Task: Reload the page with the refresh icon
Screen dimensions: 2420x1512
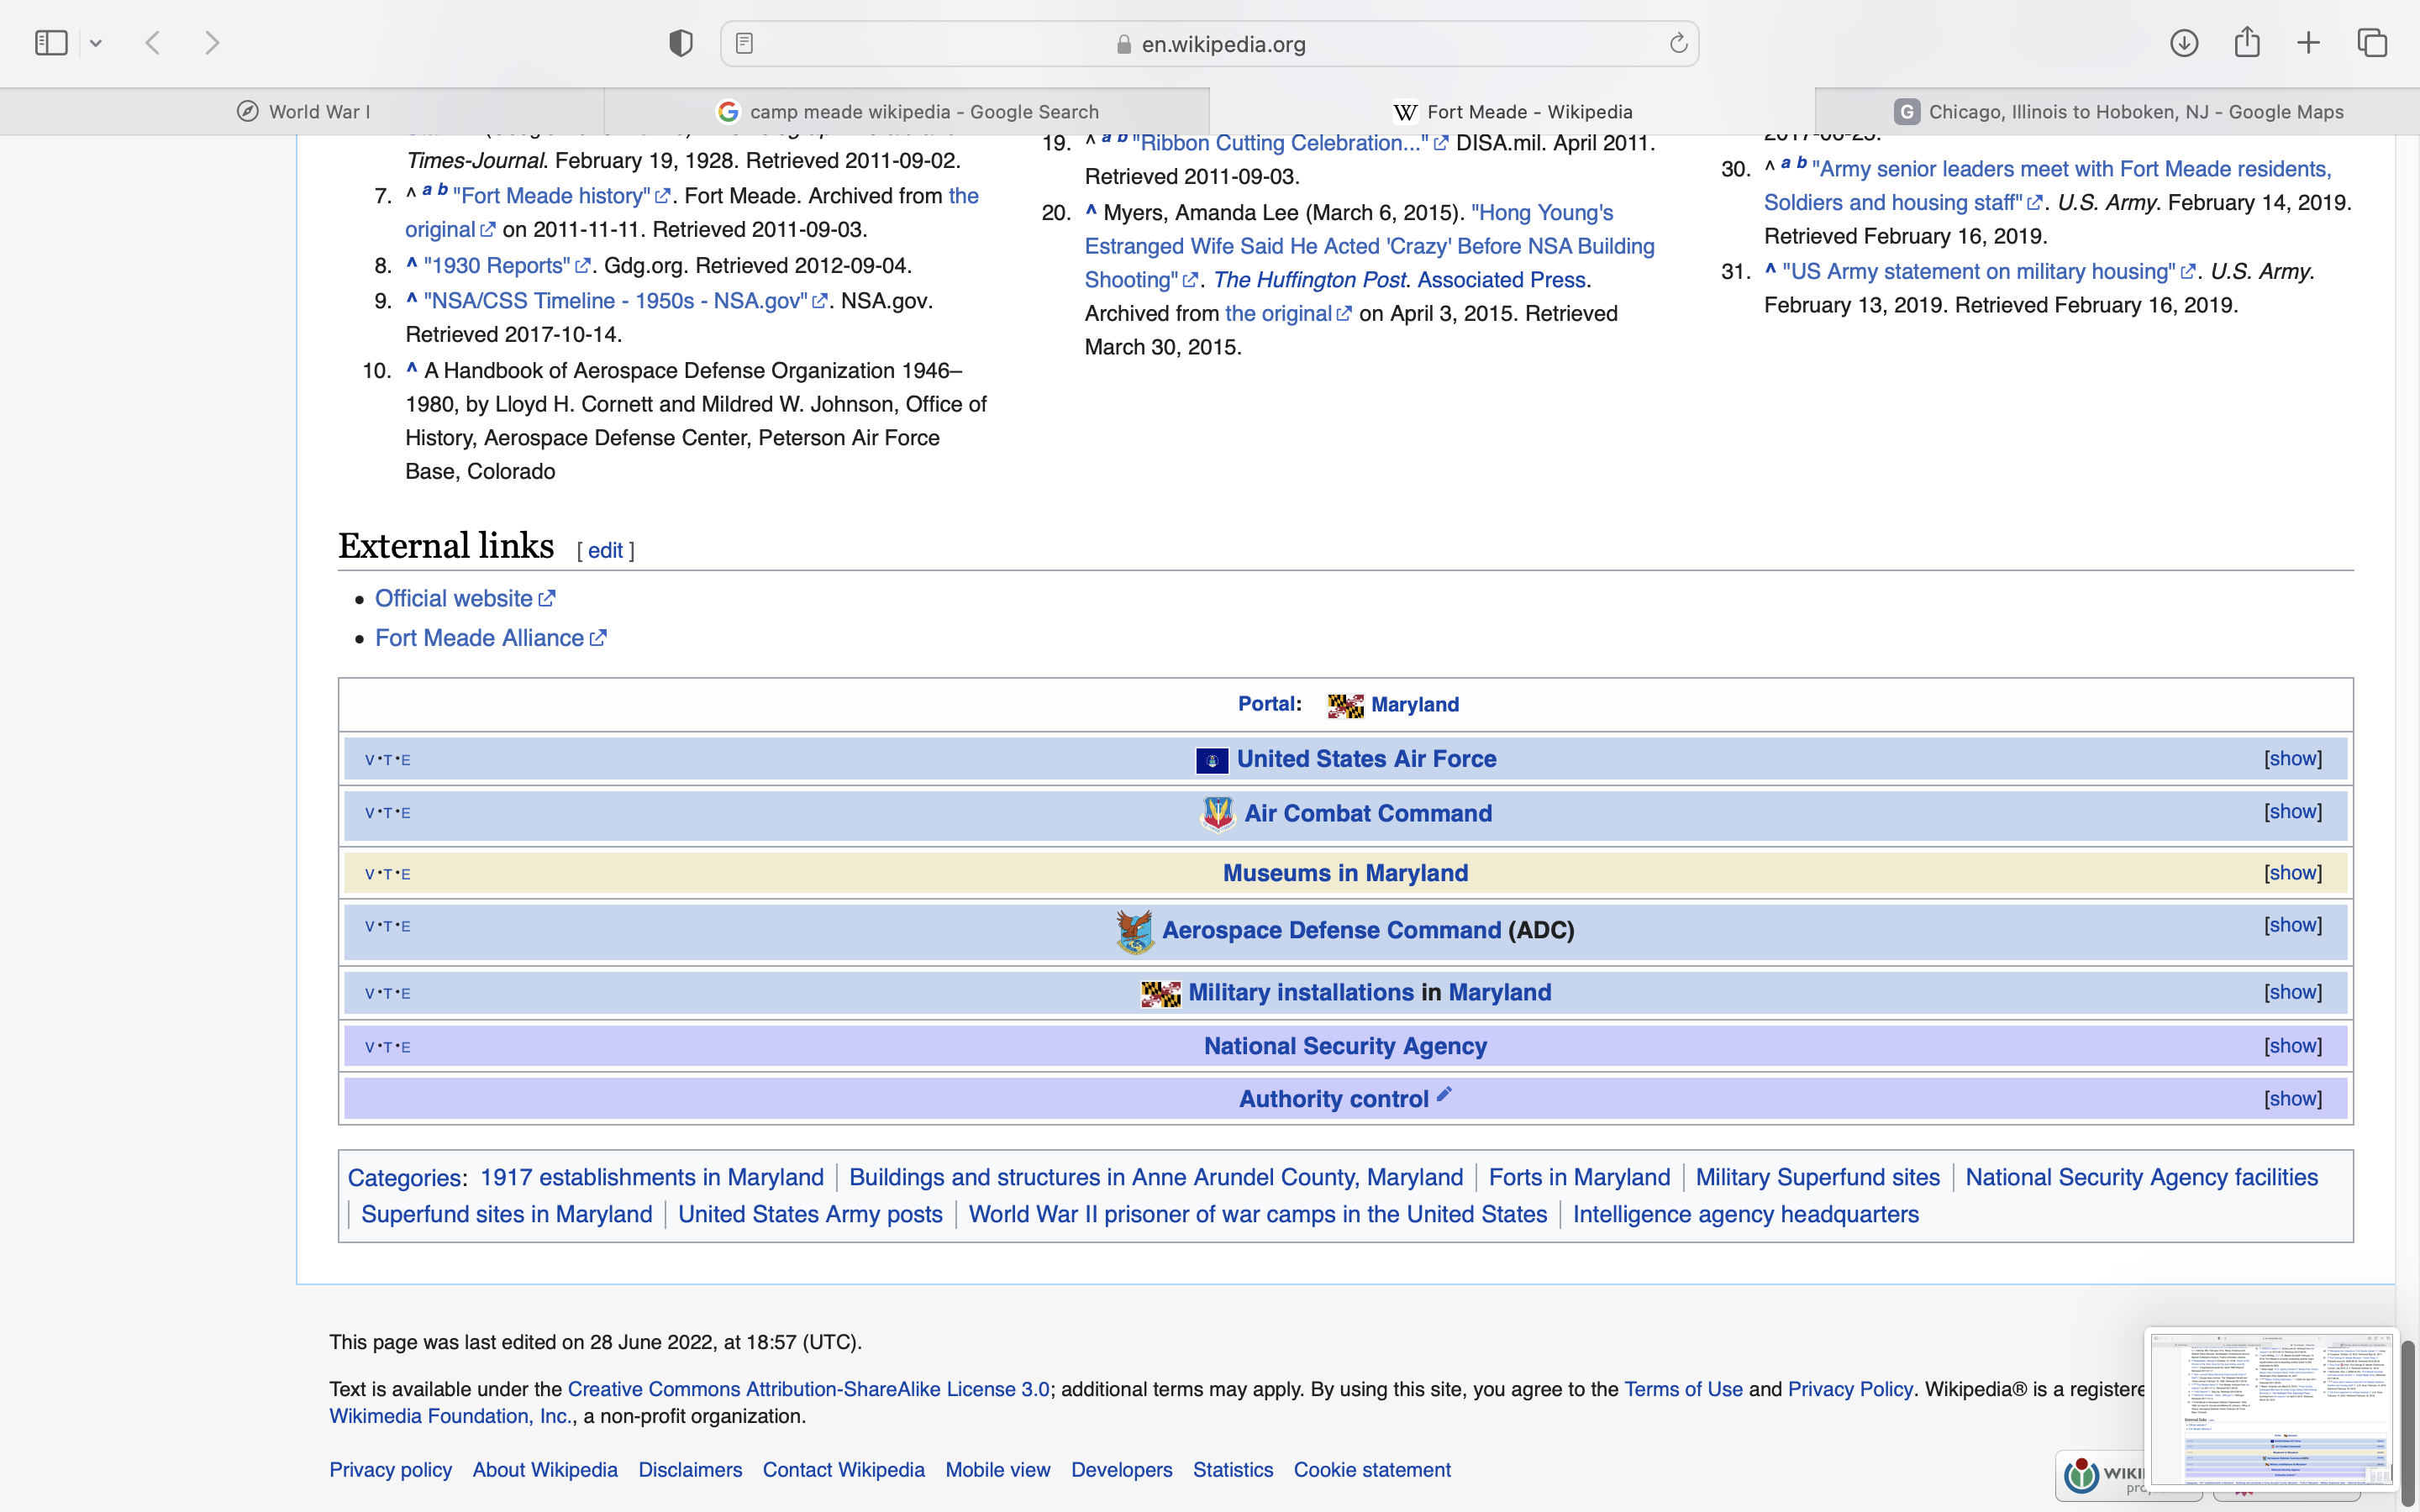Action: click(x=1678, y=43)
